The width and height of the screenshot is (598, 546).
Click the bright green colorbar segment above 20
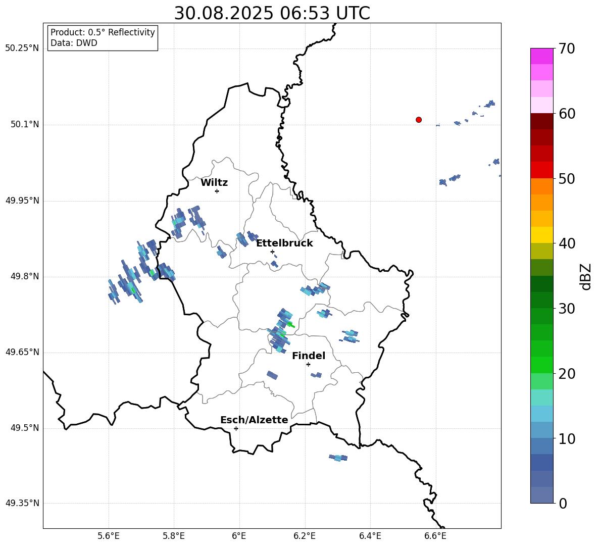click(x=541, y=365)
